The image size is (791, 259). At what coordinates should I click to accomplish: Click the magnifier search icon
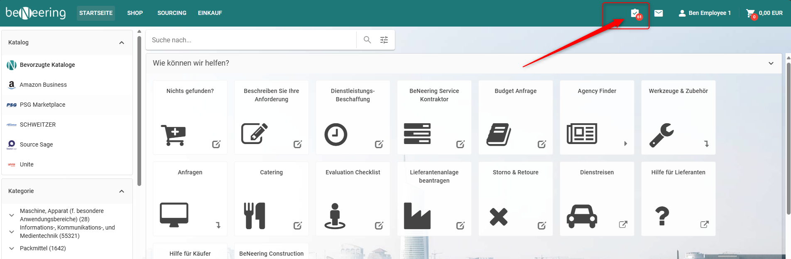[x=367, y=40]
